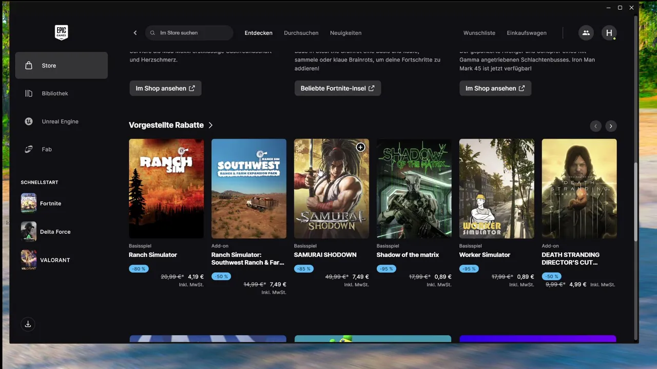The height and width of the screenshot is (369, 657).
Task: Click the Unreal Engine logo icon
Action: coord(29,121)
